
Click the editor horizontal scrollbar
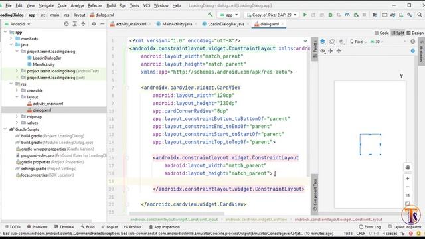point(177,214)
